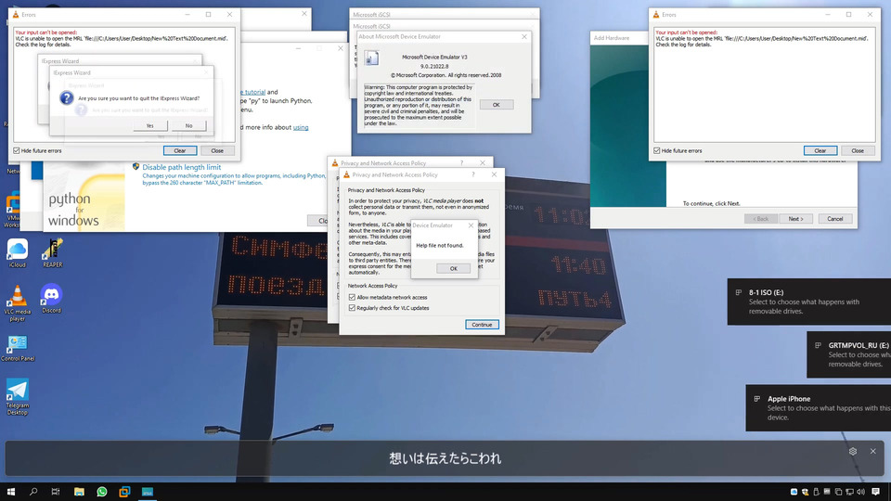This screenshot has width=891, height=501.
Task: Click No in the IExpress Wizard prompt
Action: [188, 125]
